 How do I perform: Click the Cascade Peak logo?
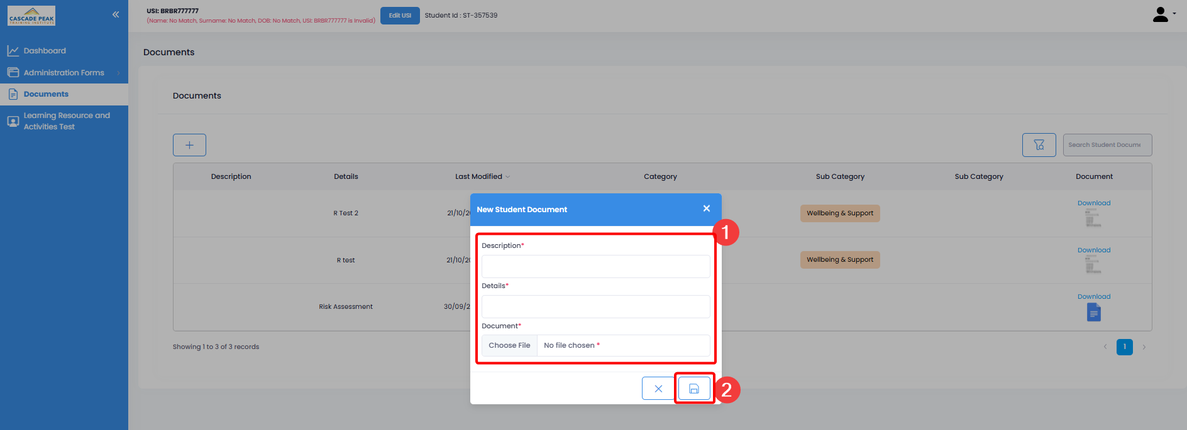point(31,16)
